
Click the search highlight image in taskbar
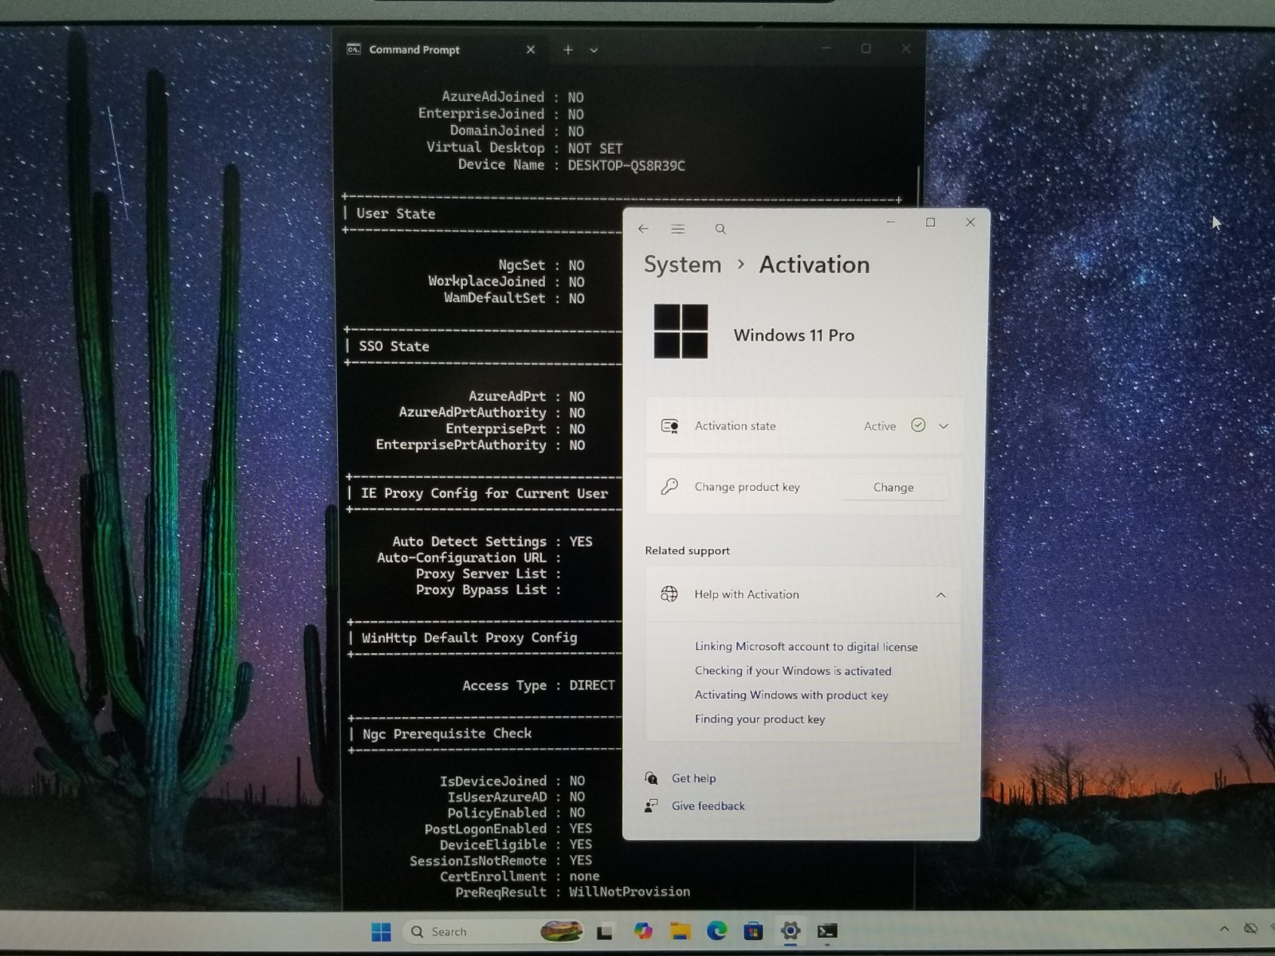[x=561, y=931]
